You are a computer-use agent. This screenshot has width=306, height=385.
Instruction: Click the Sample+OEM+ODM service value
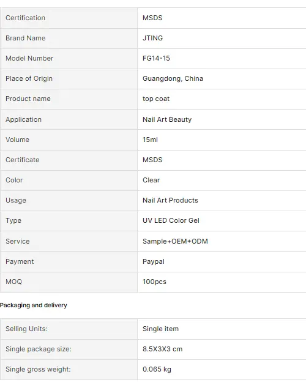[175, 241]
